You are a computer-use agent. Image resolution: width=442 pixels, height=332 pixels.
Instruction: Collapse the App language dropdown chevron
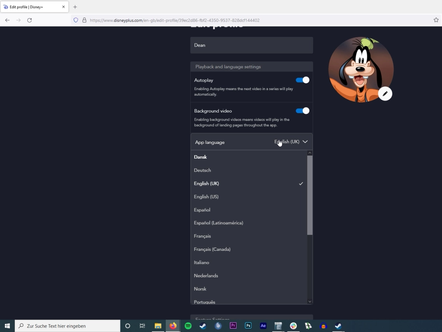(305, 142)
